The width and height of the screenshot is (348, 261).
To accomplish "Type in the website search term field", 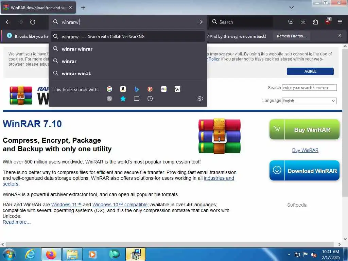I will (309, 88).
